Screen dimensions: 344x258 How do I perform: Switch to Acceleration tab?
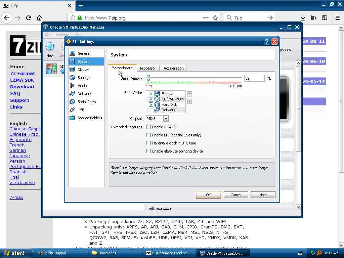coord(174,68)
